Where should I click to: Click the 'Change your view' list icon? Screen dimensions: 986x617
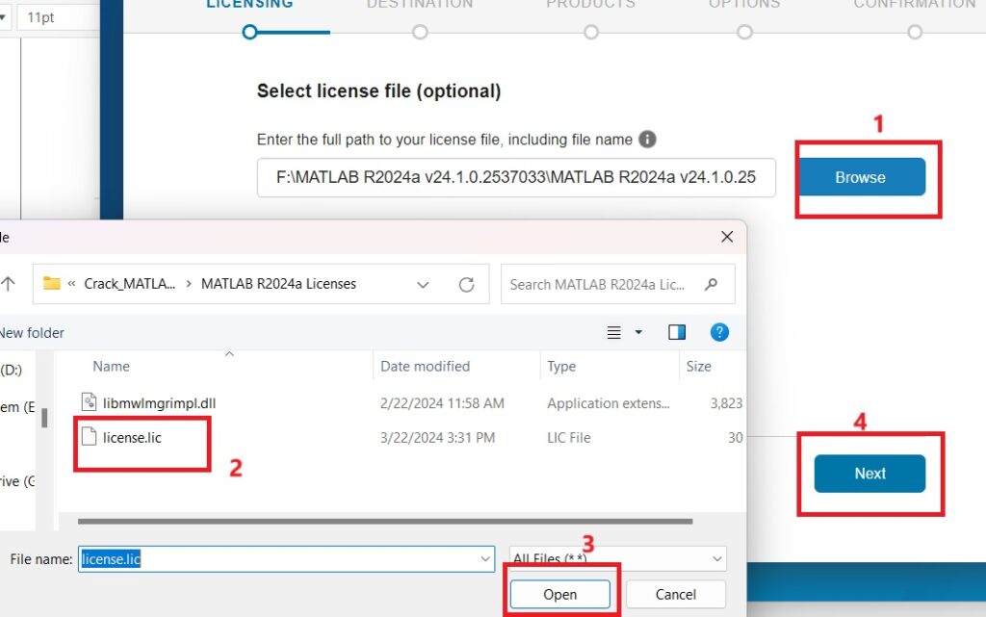614,332
